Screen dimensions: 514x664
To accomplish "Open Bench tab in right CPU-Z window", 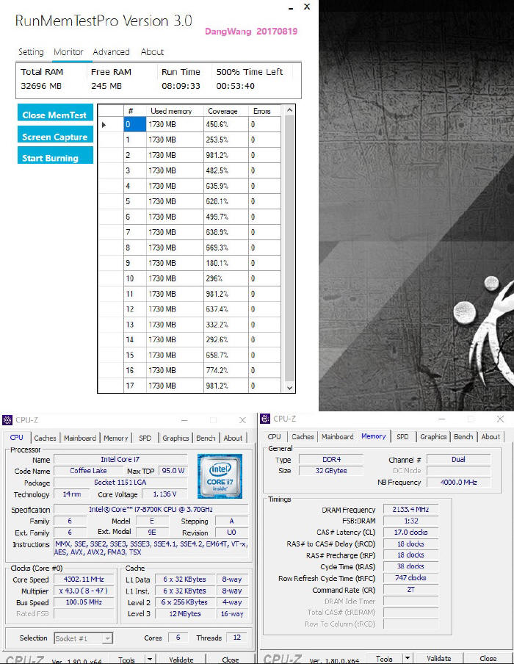I will click(463, 436).
